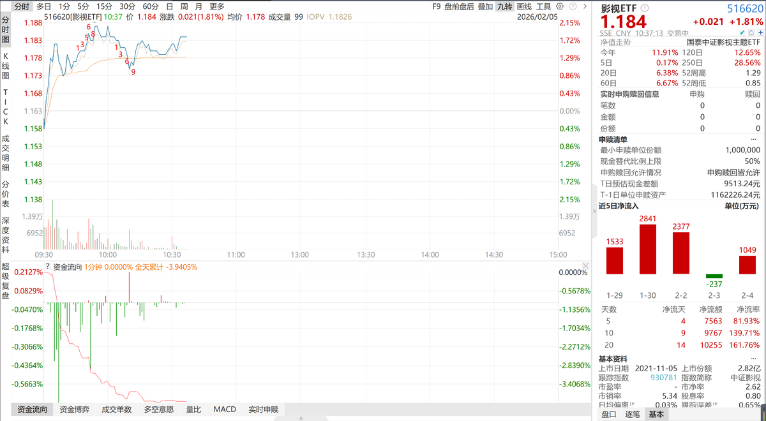Toggle 叠加 overlay option
The width and height of the screenshot is (766, 421).
pyautogui.click(x=485, y=6)
